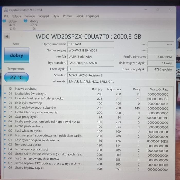This screenshot has width=180, height=180.
Task: Select row 0C Ilość włączeń dysku
Action: [x=86, y=131]
